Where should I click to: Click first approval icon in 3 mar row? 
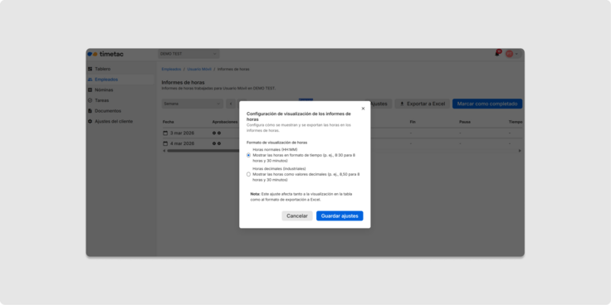point(214,133)
